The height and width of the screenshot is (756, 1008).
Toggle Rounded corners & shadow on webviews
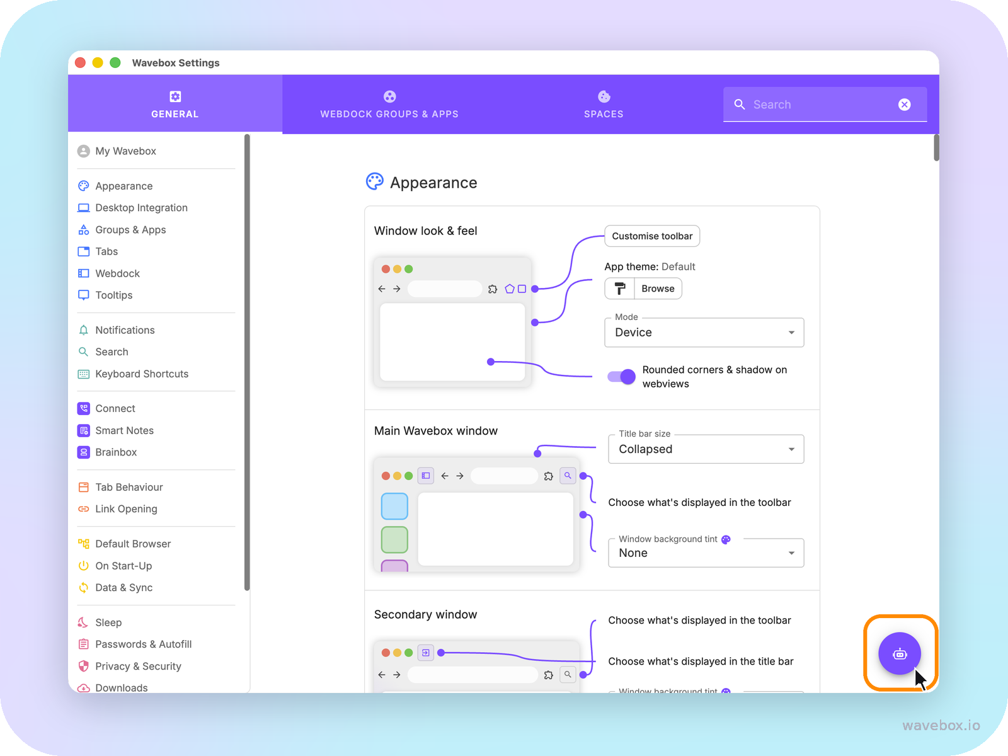tap(621, 377)
